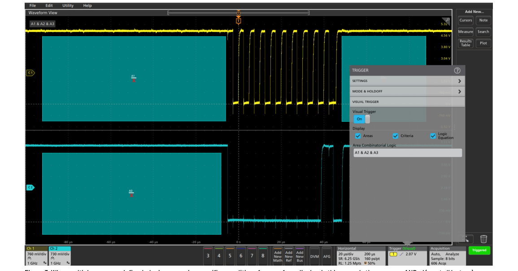The image size is (518, 271).
Task: Uncheck the Logic Equation checkbox
Action: click(433, 136)
